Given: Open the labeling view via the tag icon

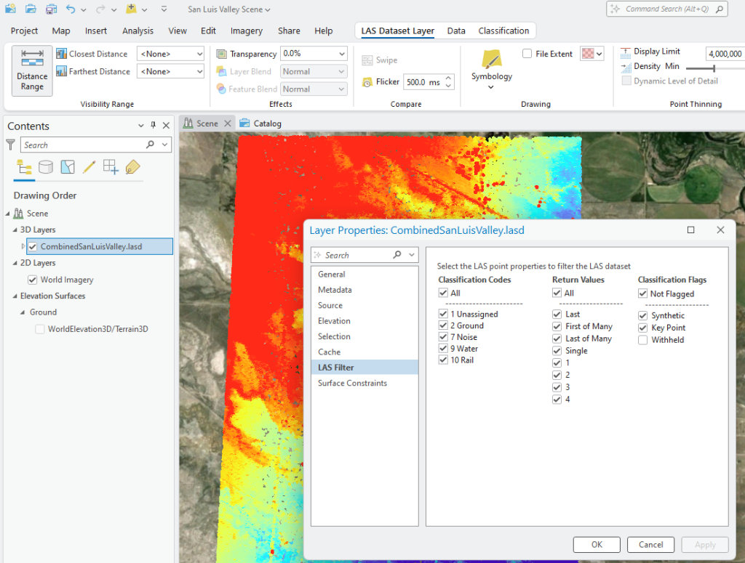Looking at the screenshot, I should click(x=132, y=167).
